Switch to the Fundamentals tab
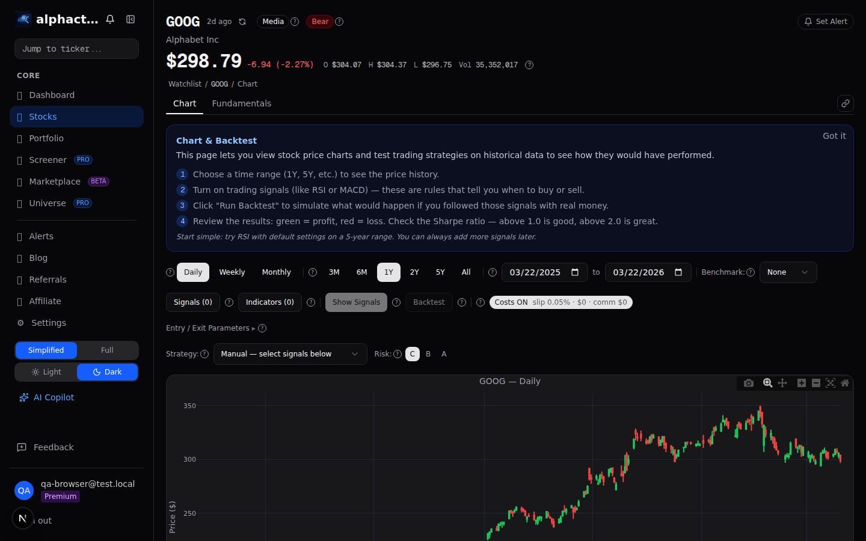 [242, 103]
